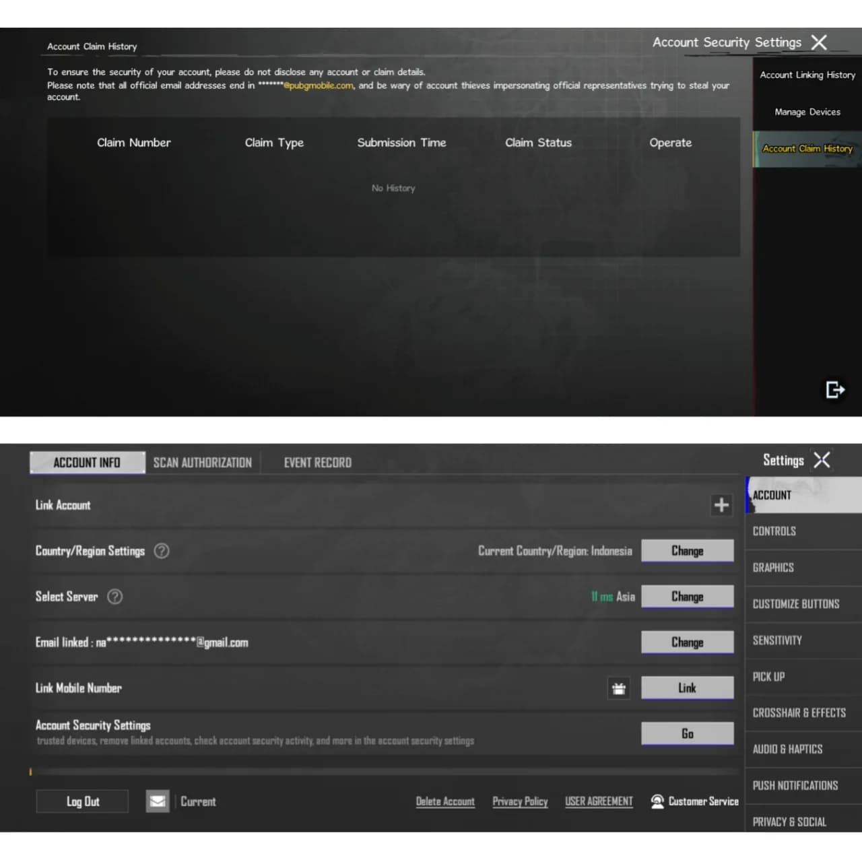Click the plus icon beside Link Account
Image resolution: width=862 pixels, height=862 pixels.
pos(721,505)
